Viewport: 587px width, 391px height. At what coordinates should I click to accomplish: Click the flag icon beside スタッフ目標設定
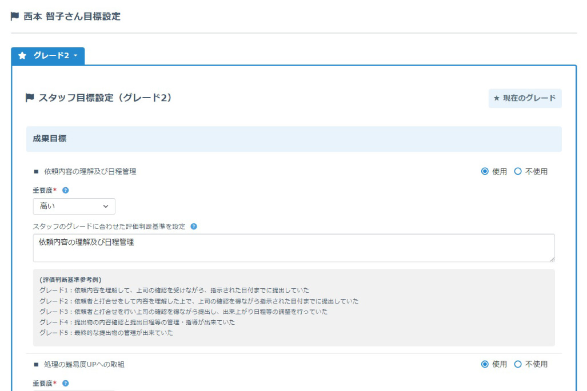tap(30, 98)
